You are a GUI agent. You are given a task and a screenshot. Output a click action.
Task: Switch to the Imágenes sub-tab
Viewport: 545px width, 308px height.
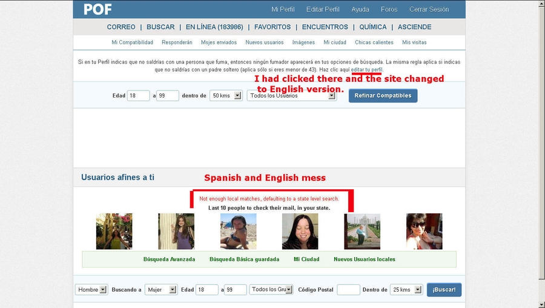(x=303, y=42)
